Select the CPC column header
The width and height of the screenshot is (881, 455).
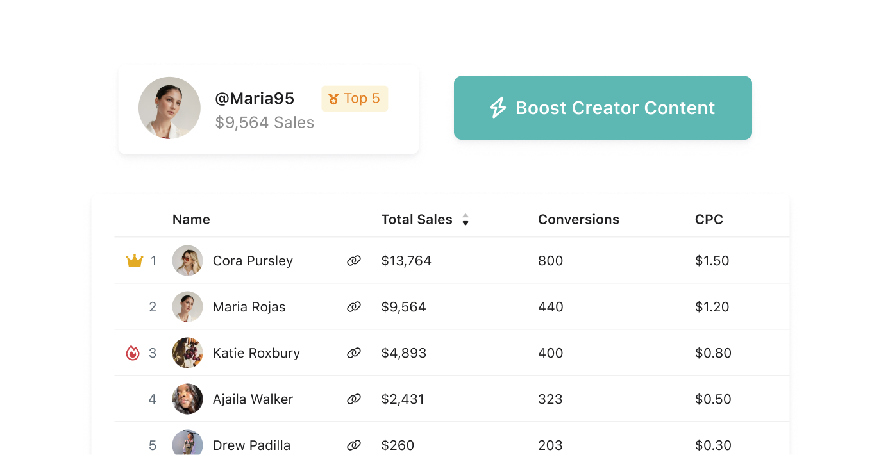pos(709,220)
